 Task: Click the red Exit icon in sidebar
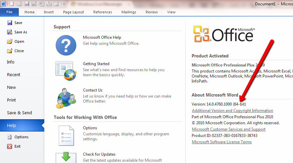(9, 146)
